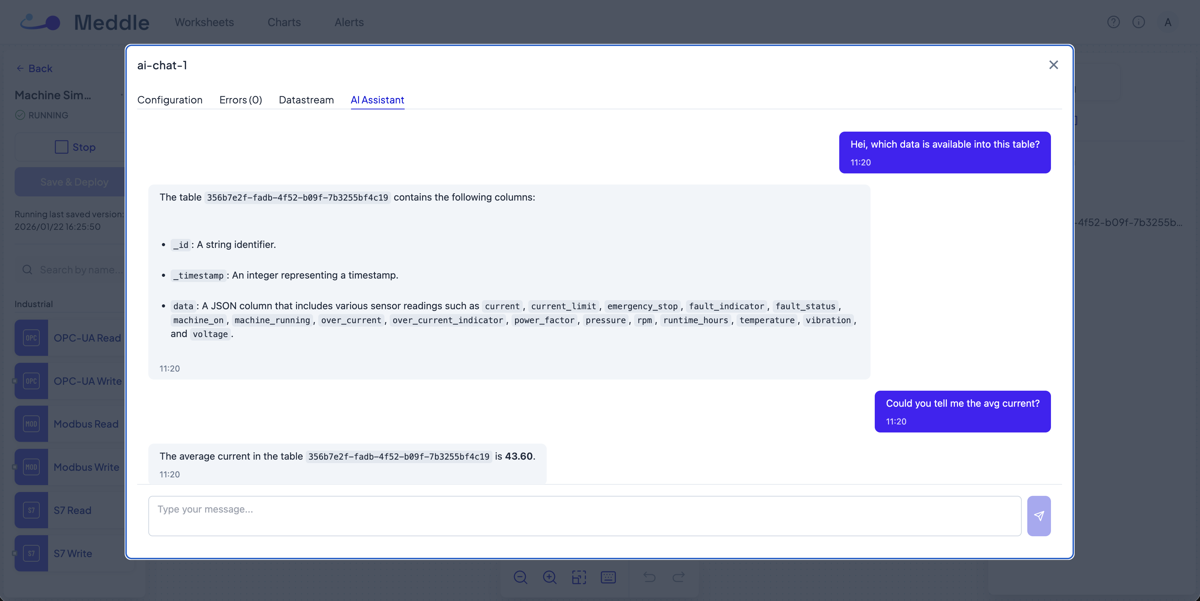This screenshot has height=601, width=1200.
Task: Send the chat message with the paper plane icon
Action: [x=1039, y=516]
